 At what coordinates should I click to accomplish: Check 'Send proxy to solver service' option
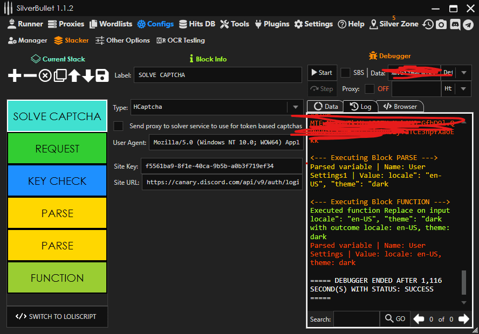pos(119,126)
